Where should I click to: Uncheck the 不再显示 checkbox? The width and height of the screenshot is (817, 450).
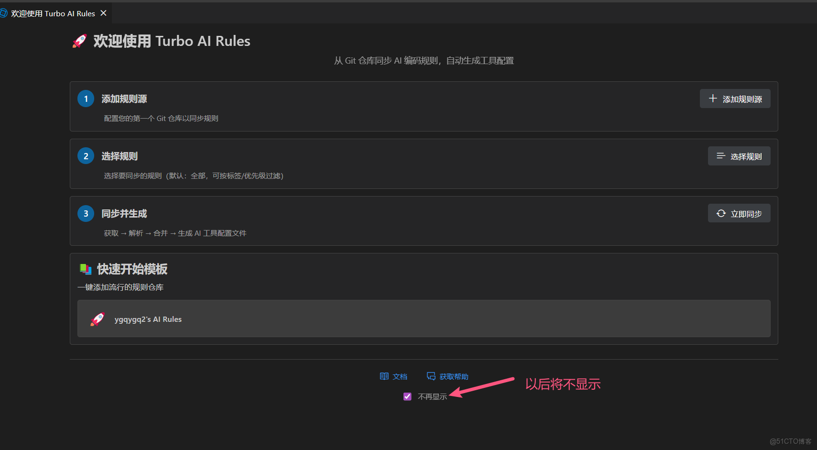[407, 396]
